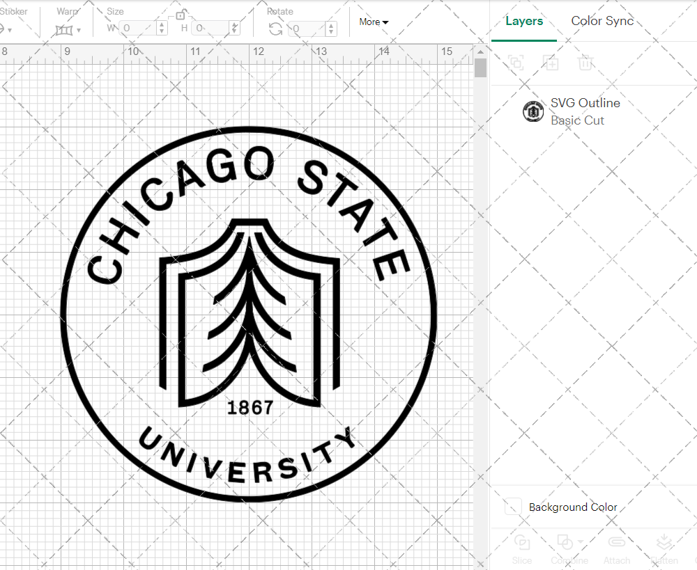
Task: Click the Delete layer trash icon
Action: click(586, 63)
